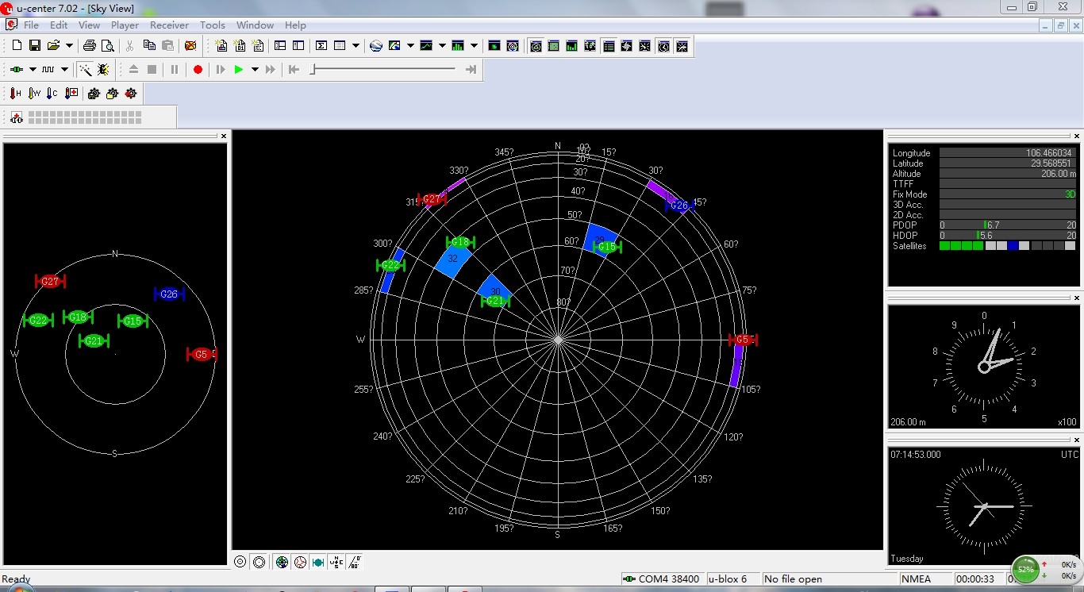Expand the play speed dropdown arrow

click(x=255, y=70)
